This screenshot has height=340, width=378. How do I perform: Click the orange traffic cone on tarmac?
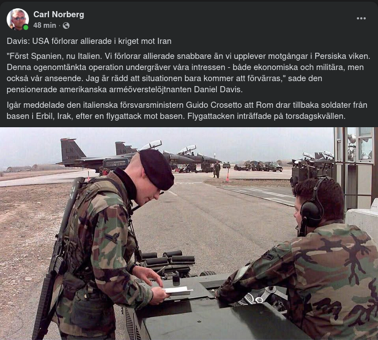click(227, 176)
